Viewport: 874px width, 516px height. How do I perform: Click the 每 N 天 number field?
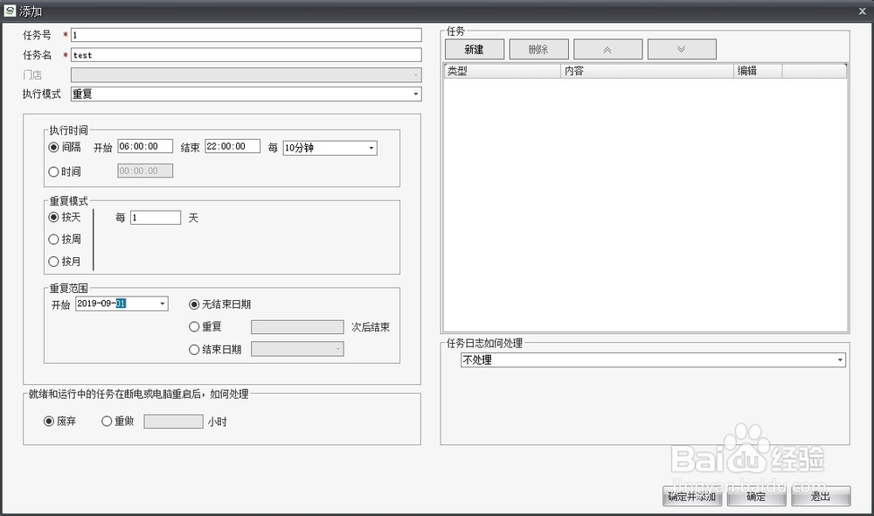point(156,218)
